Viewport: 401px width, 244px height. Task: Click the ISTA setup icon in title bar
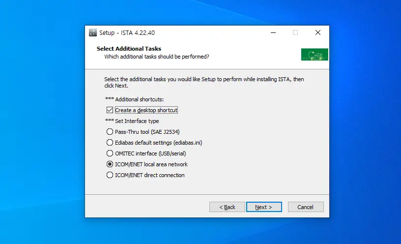[x=93, y=32]
